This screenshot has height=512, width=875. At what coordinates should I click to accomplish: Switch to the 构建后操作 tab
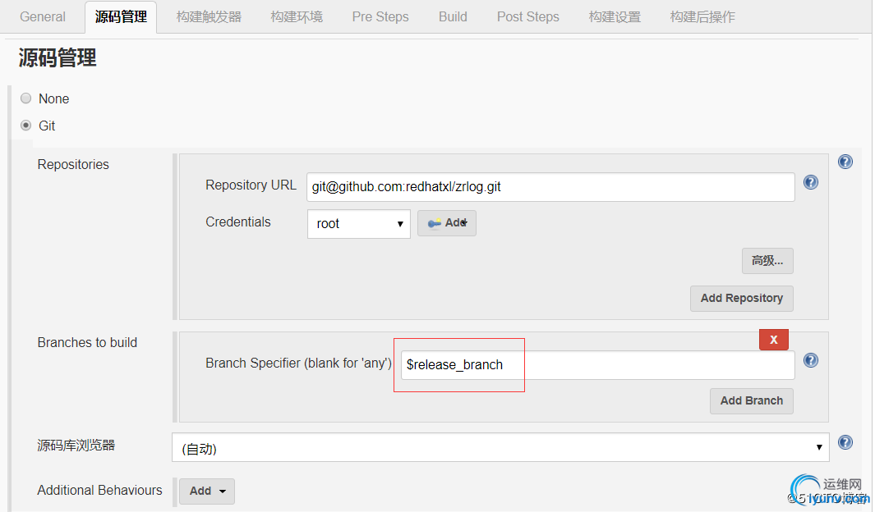coord(702,16)
